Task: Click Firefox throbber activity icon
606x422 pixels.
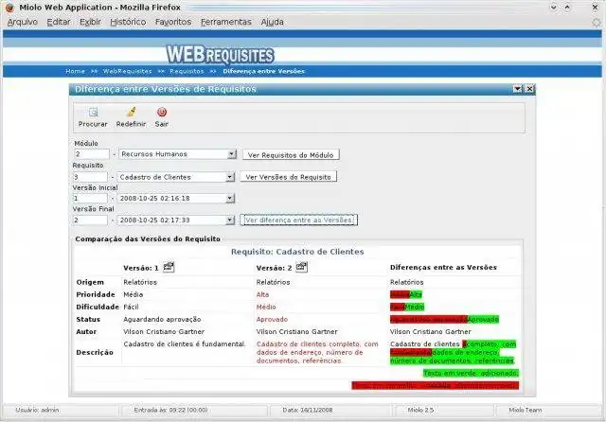Action: point(597,22)
